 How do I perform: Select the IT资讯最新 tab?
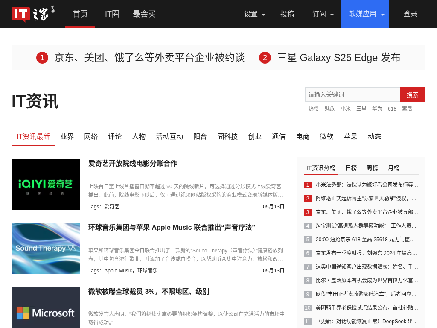pyautogui.click(x=33, y=136)
